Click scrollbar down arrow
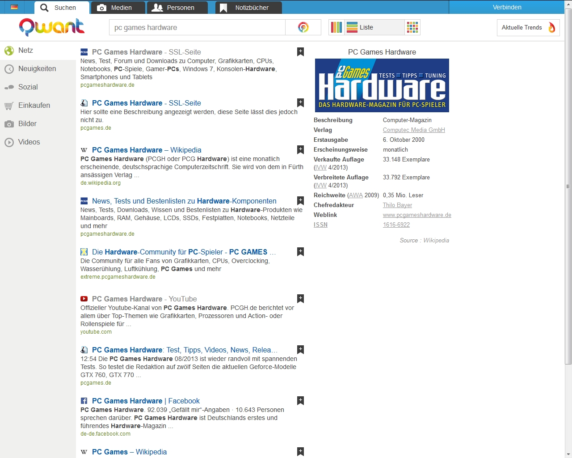The height and width of the screenshot is (458, 572). pyautogui.click(x=568, y=454)
